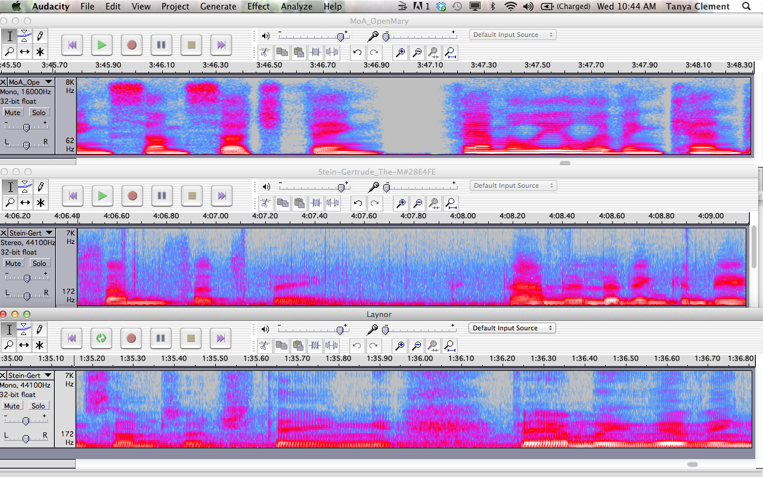Cut selection using scissors in MoA_OpenMary window

click(265, 52)
